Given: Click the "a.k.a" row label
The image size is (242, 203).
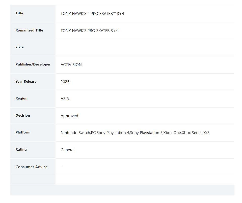Looking at the screenshot, I should point(19,47).
